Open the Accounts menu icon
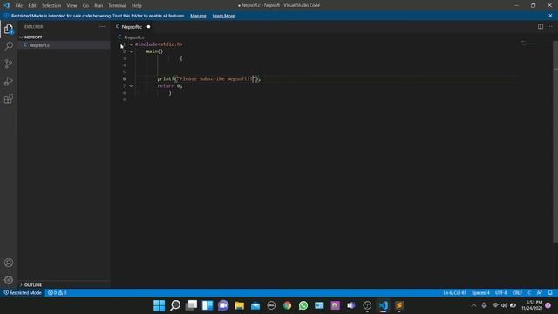The image size is (558, 314). click(x=9, y=263)
